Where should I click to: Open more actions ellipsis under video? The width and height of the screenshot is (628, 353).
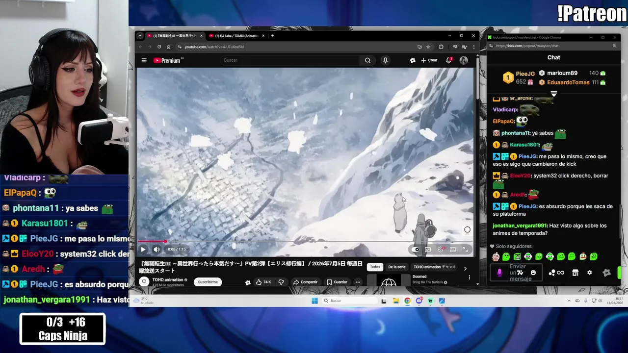pyautogui.click(x=358, y=282)
